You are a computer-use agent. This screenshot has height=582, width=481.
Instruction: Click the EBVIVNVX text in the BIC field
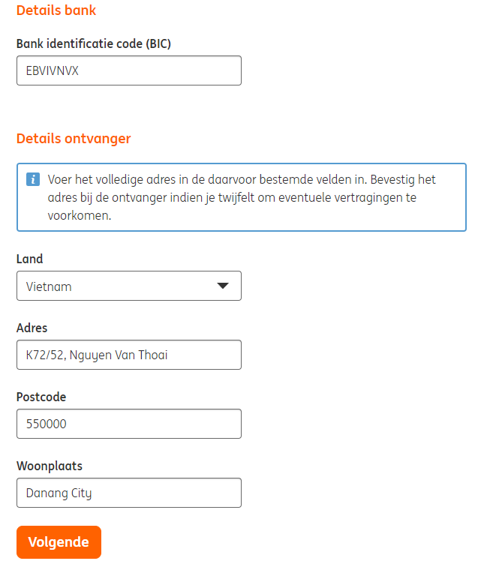[52, 70]
